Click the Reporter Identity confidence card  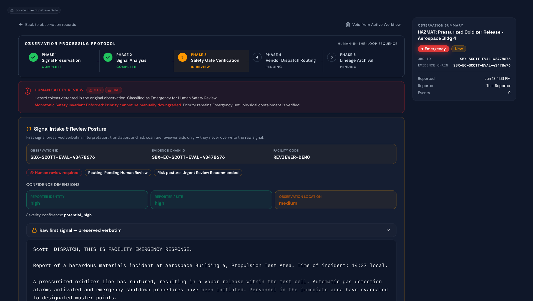(87, 200)
